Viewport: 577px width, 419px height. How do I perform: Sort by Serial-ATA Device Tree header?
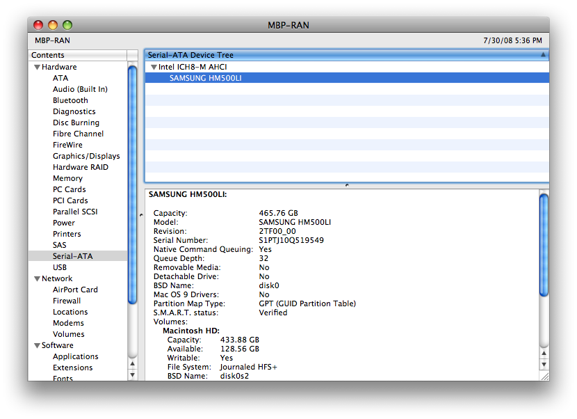coord(347,55)
